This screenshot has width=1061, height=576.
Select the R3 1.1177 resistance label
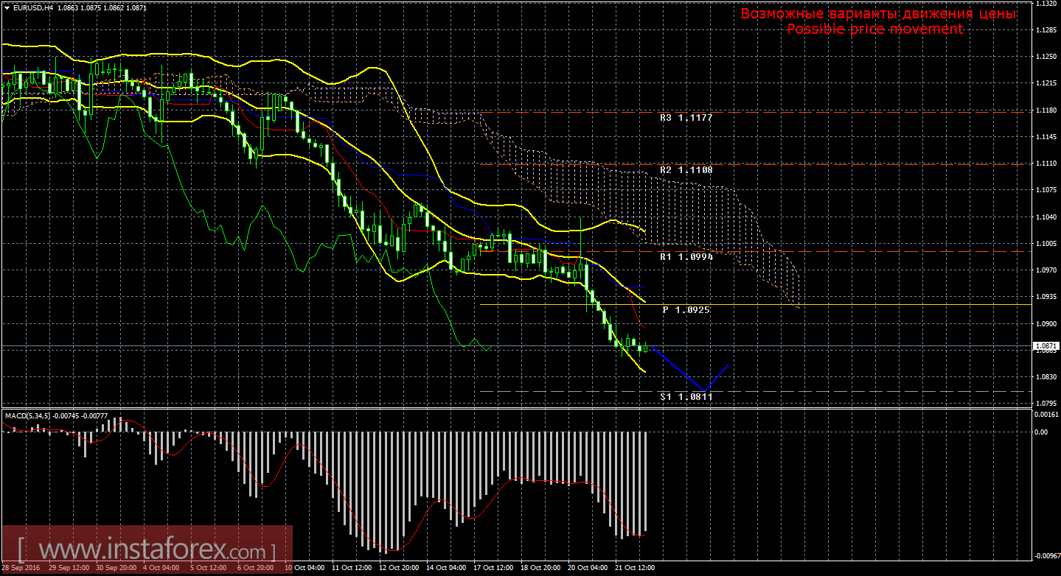(x=686, y=117)
